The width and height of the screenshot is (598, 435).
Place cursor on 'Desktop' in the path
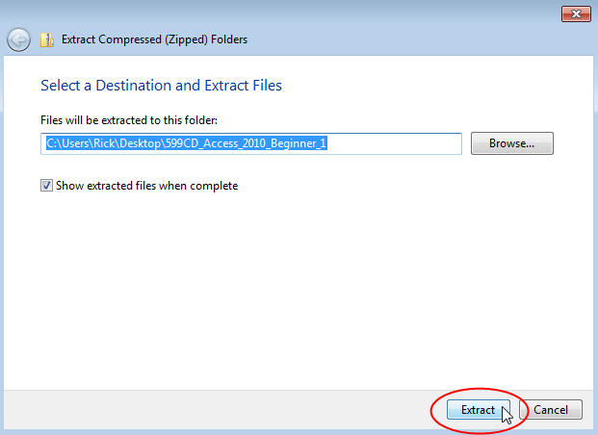(x=139, y=143)
